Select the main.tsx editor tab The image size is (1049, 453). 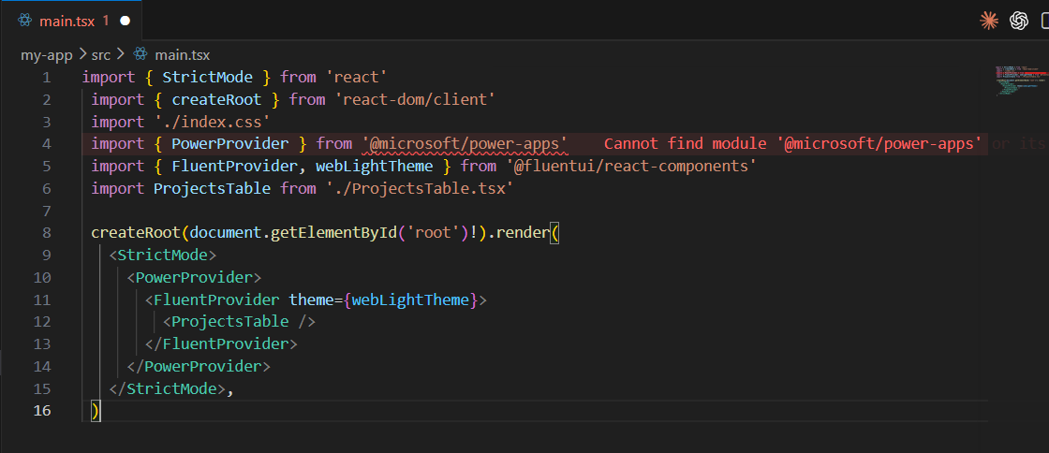tap(71, 21)
